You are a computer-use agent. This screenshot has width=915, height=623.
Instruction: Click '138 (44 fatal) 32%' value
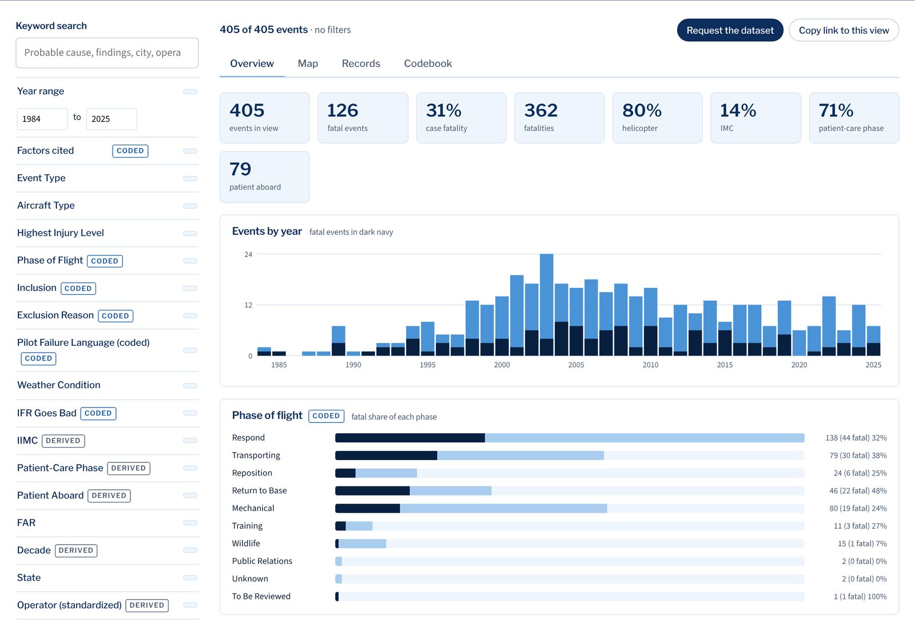pyautogui.click(x=856, y=438)
